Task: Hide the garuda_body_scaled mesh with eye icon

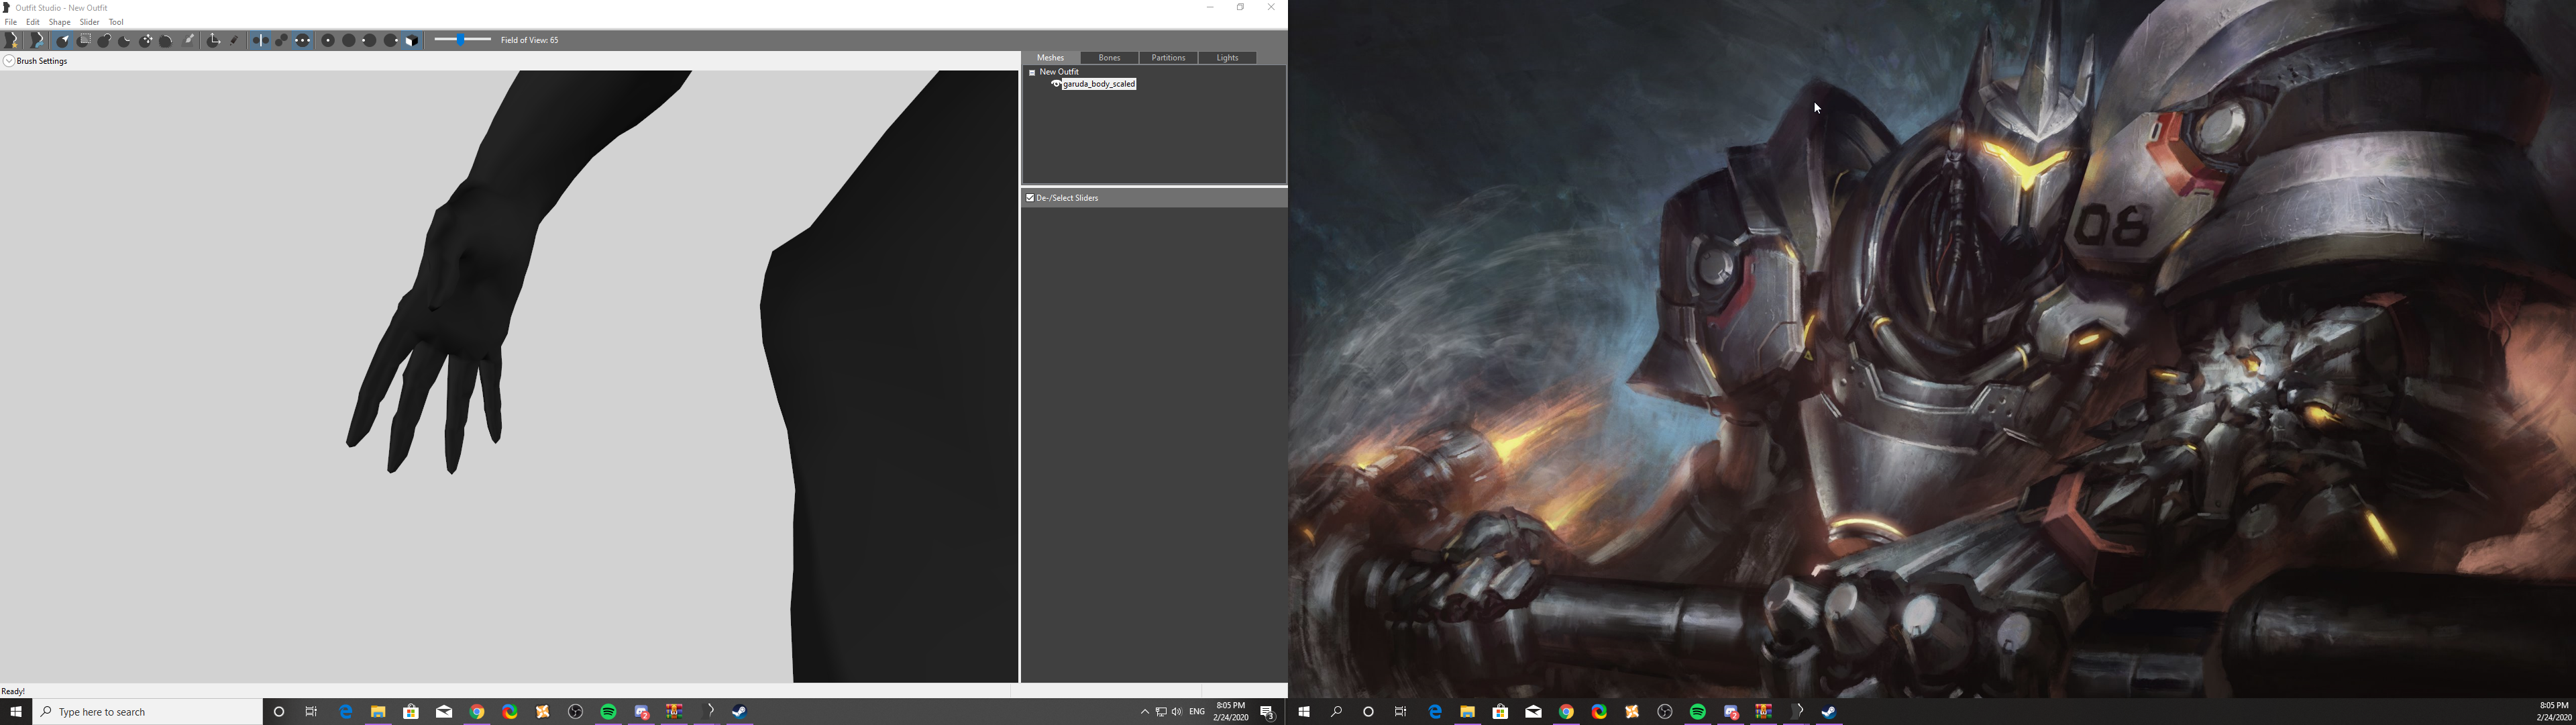Action: 1056,84
